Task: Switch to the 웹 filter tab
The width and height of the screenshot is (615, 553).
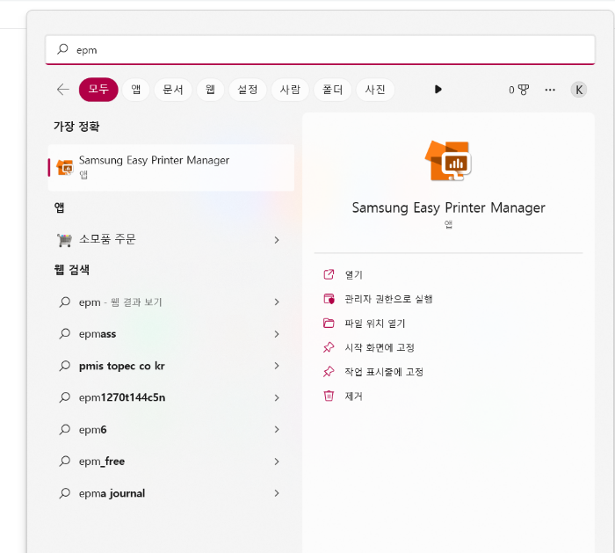Action: (x=210, y=90)
